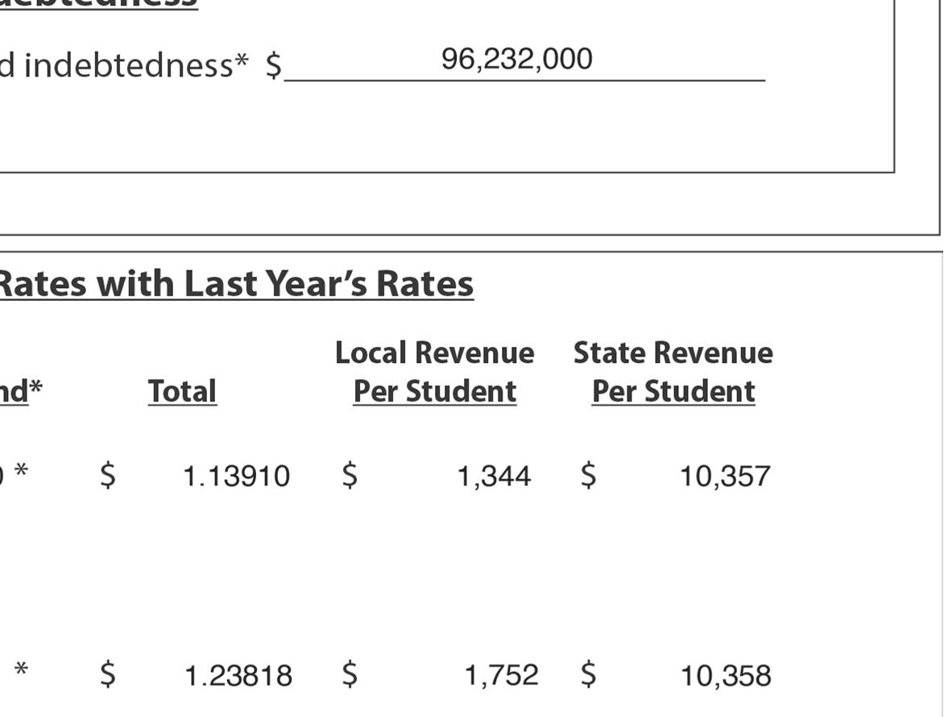This screenshot has width=944, height=717.
Task: Select local revenue value 1,344
Action: point(495,476)
